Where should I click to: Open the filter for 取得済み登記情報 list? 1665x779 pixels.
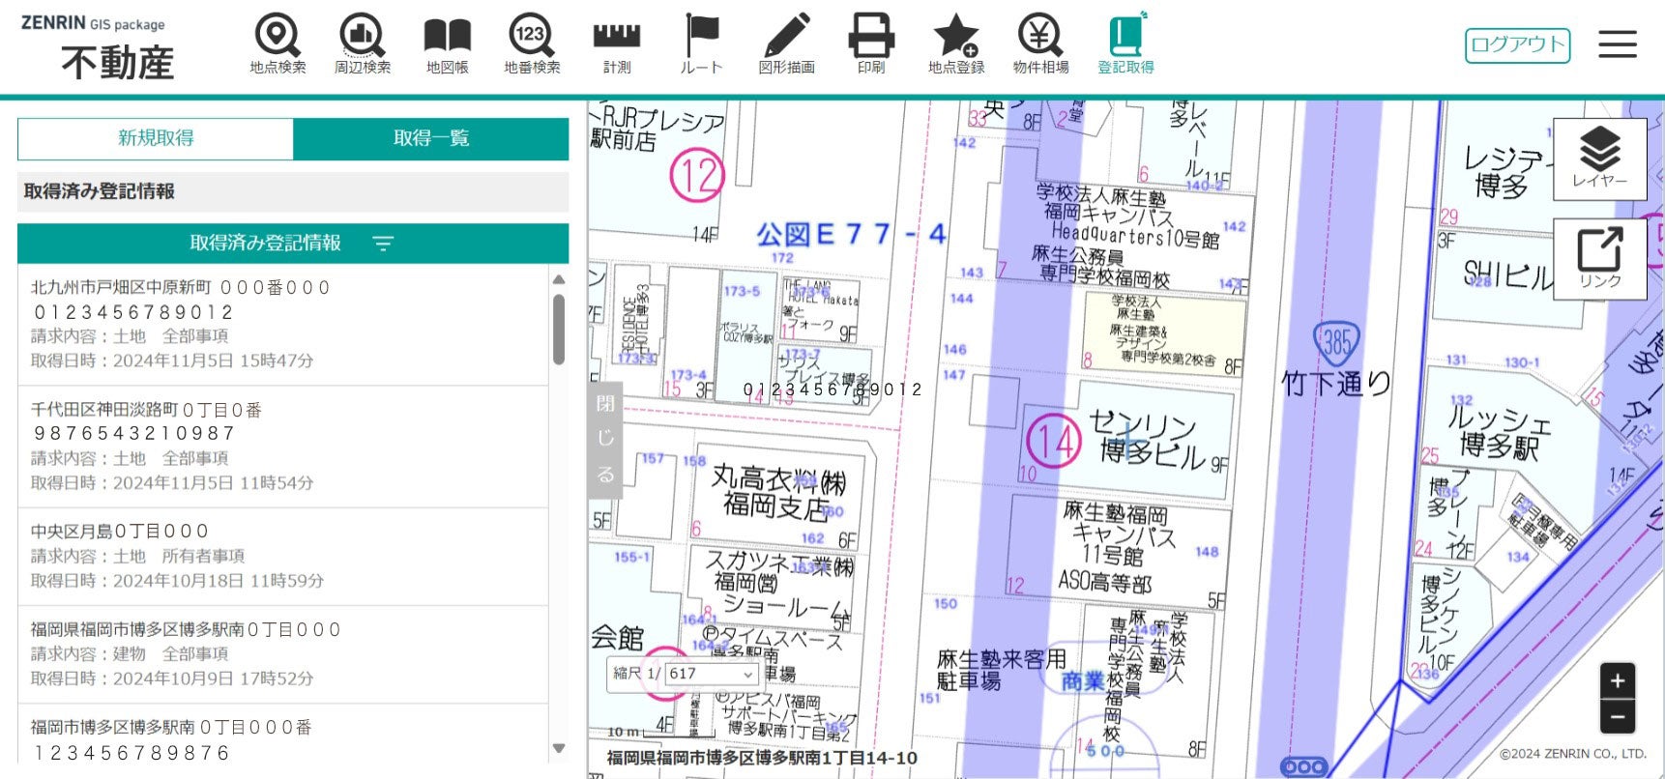383,244
